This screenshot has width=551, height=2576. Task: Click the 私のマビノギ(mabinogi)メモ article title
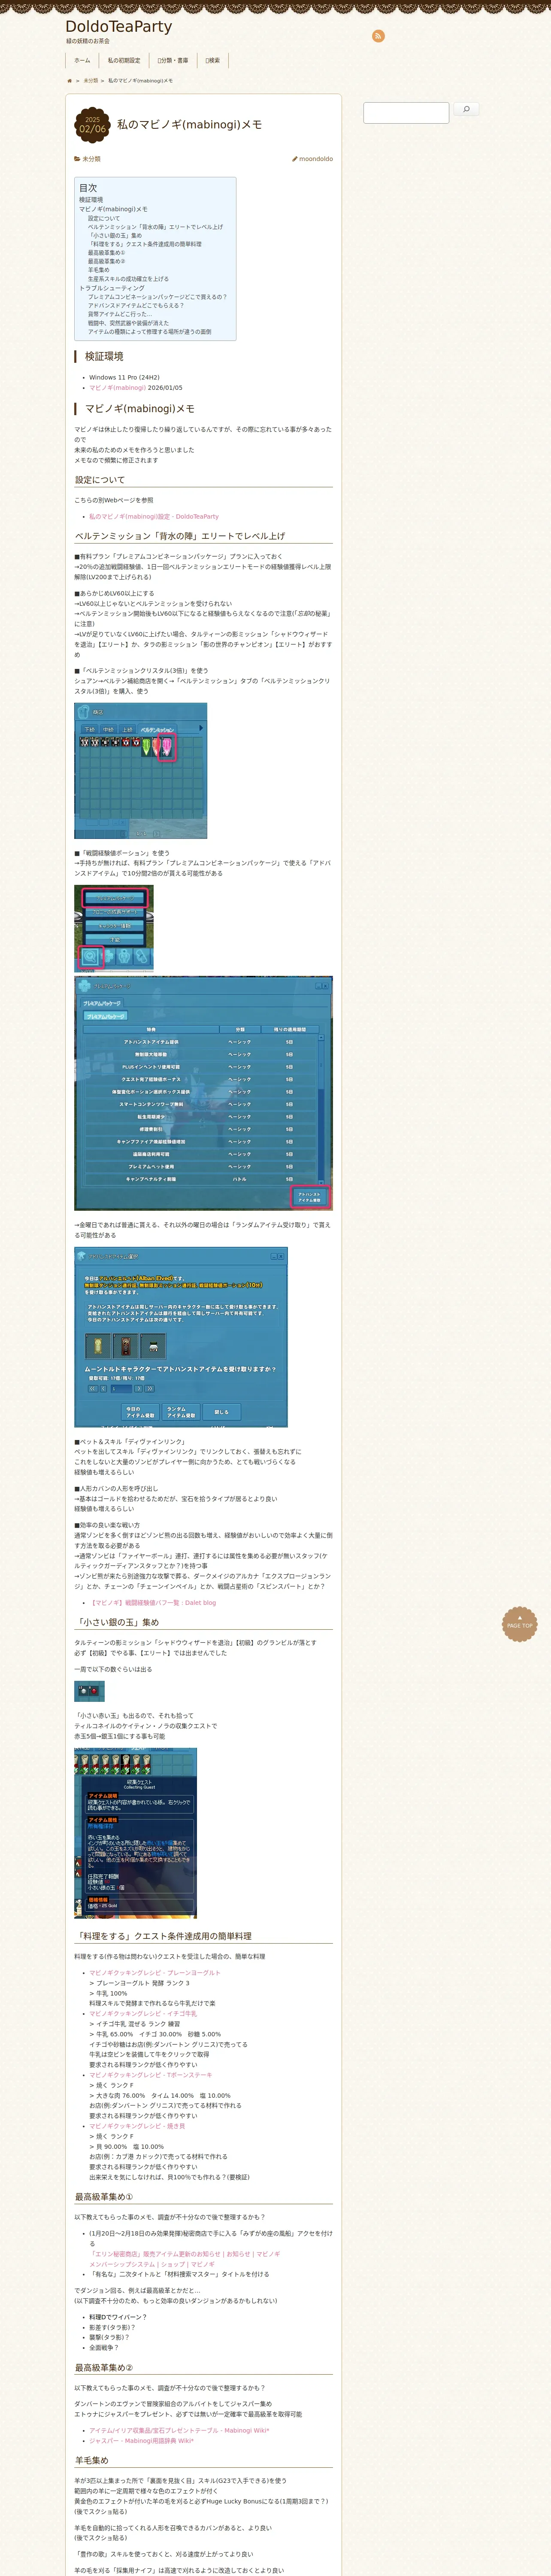click(190, 125)
